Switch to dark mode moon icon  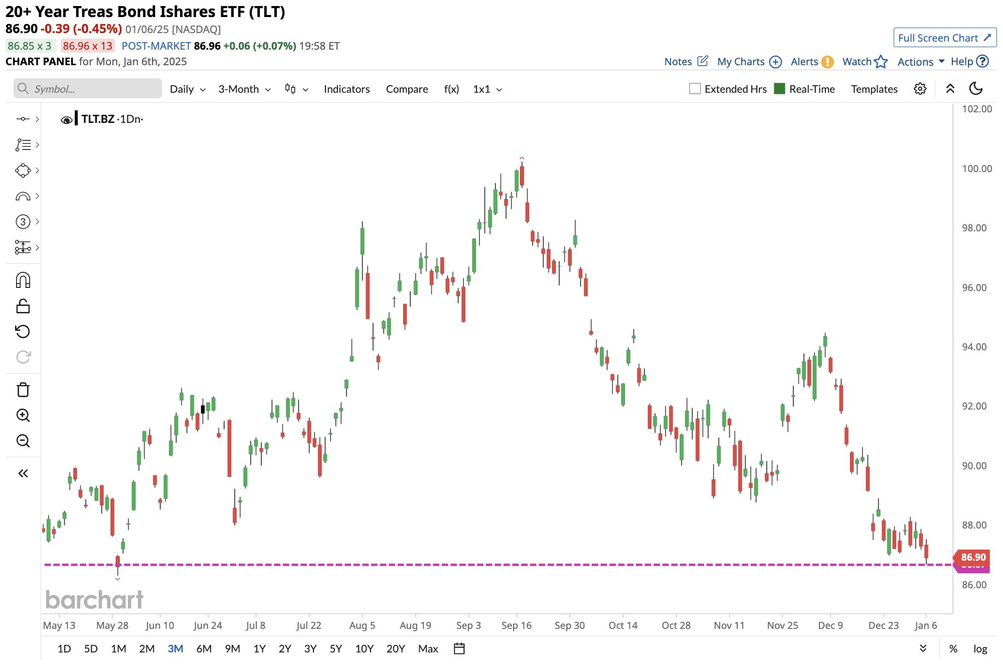pos(976,89)
